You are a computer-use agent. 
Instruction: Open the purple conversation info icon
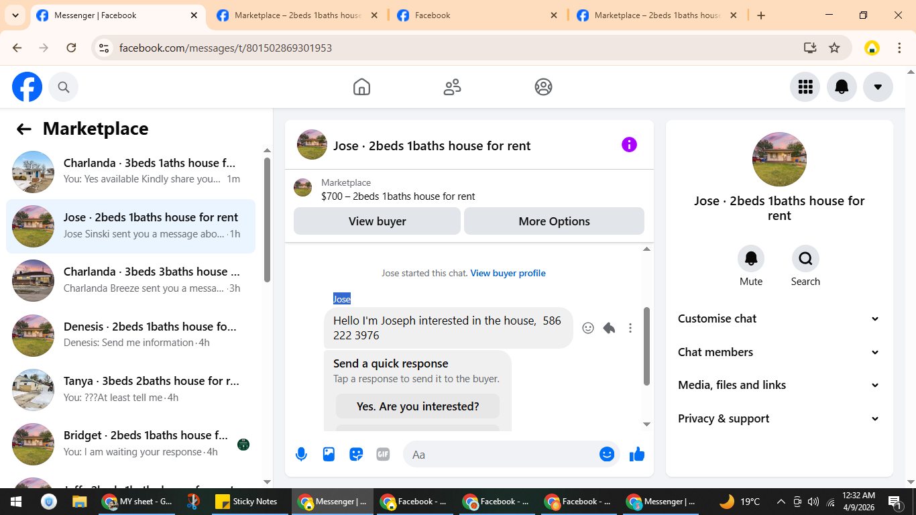629,145
